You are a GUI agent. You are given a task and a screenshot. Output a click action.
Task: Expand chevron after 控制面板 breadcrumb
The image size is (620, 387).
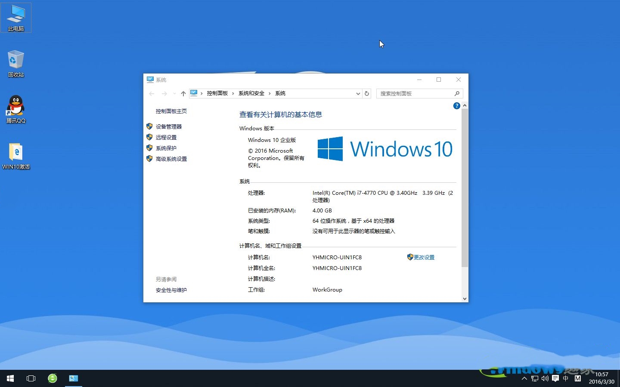(x=233, y=93)
